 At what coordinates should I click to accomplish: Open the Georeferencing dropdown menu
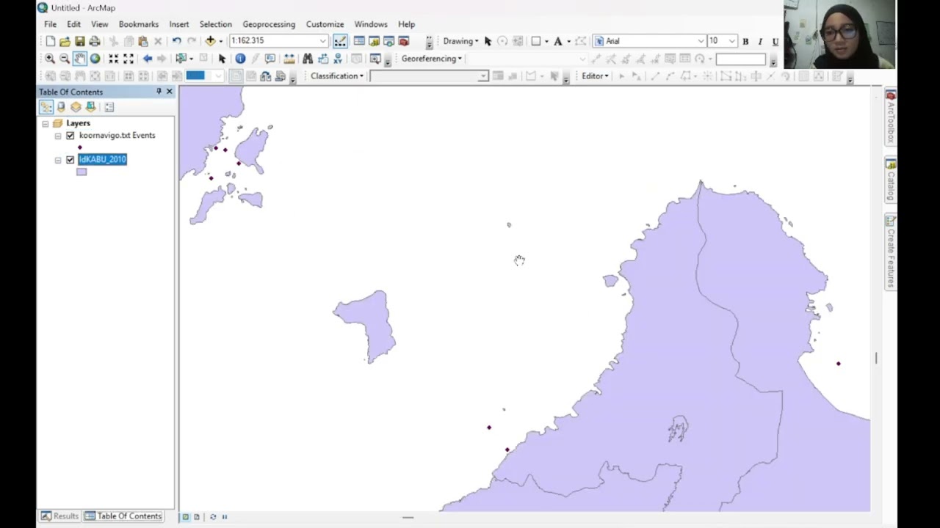[x=431, y=59]
